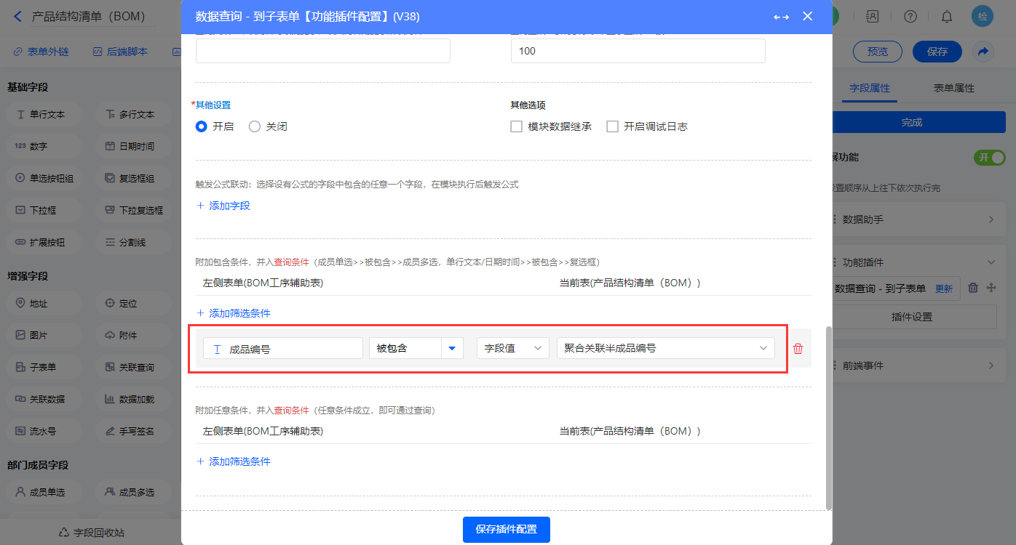The image size is (1016, 545).
Task: Click the back arrow beside 产品结构清单
Action: (18, 16)
